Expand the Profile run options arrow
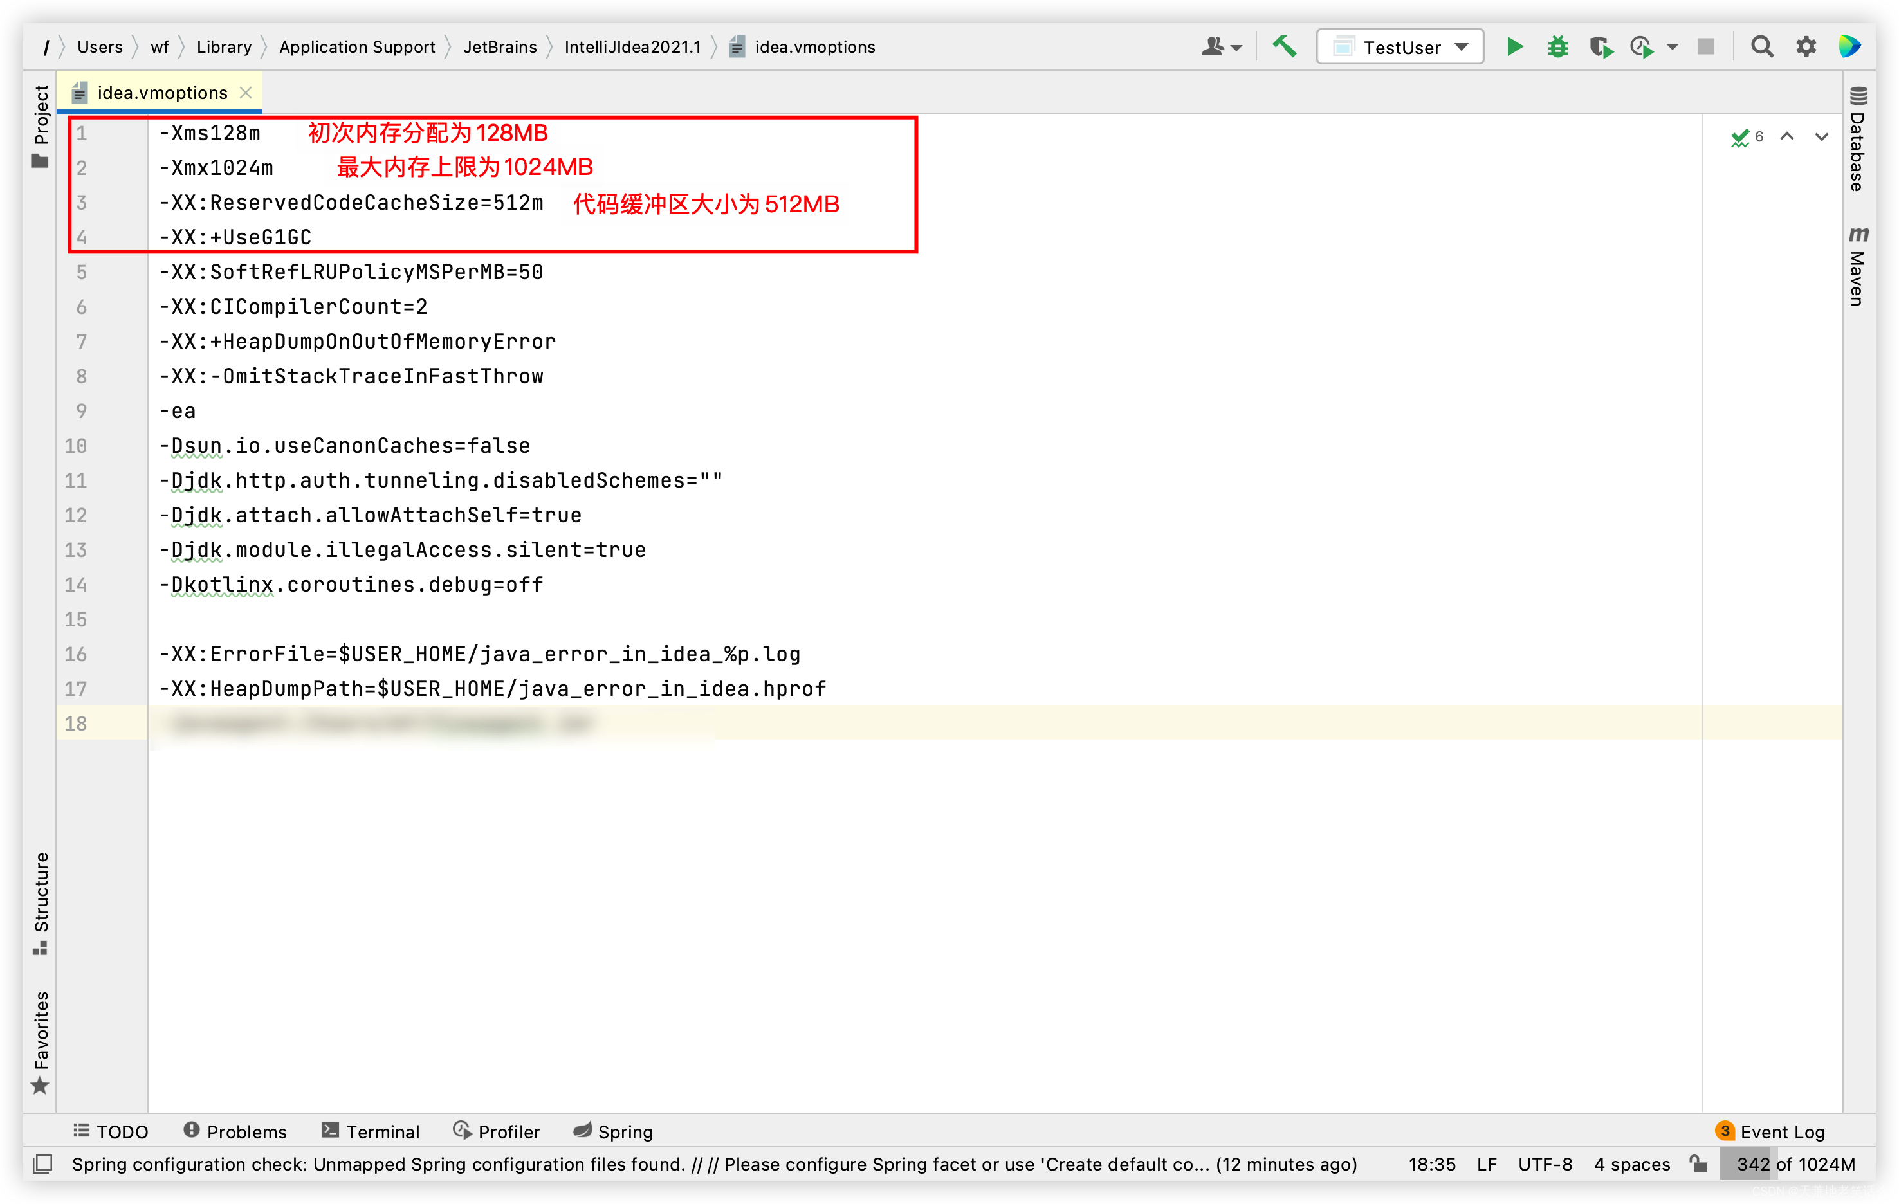Viewport: 1899px width, 1204px height. [1672, 46]
